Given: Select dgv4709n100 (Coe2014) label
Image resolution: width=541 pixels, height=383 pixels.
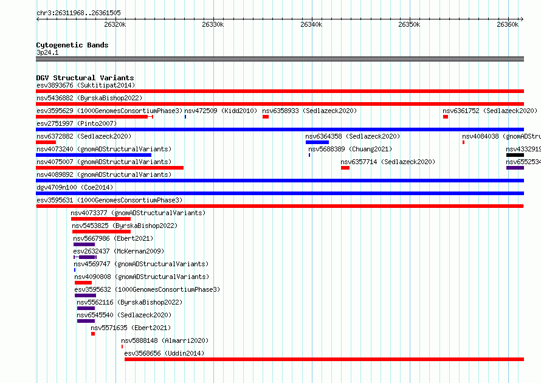Looking at the screenshot, I should click(75, 187).
